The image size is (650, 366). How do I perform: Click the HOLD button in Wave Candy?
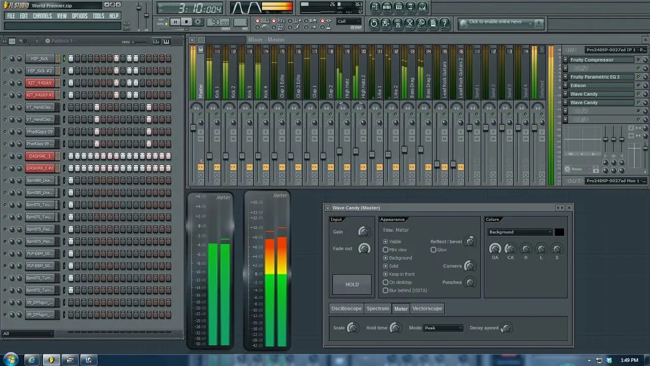[x=352, y=285]
